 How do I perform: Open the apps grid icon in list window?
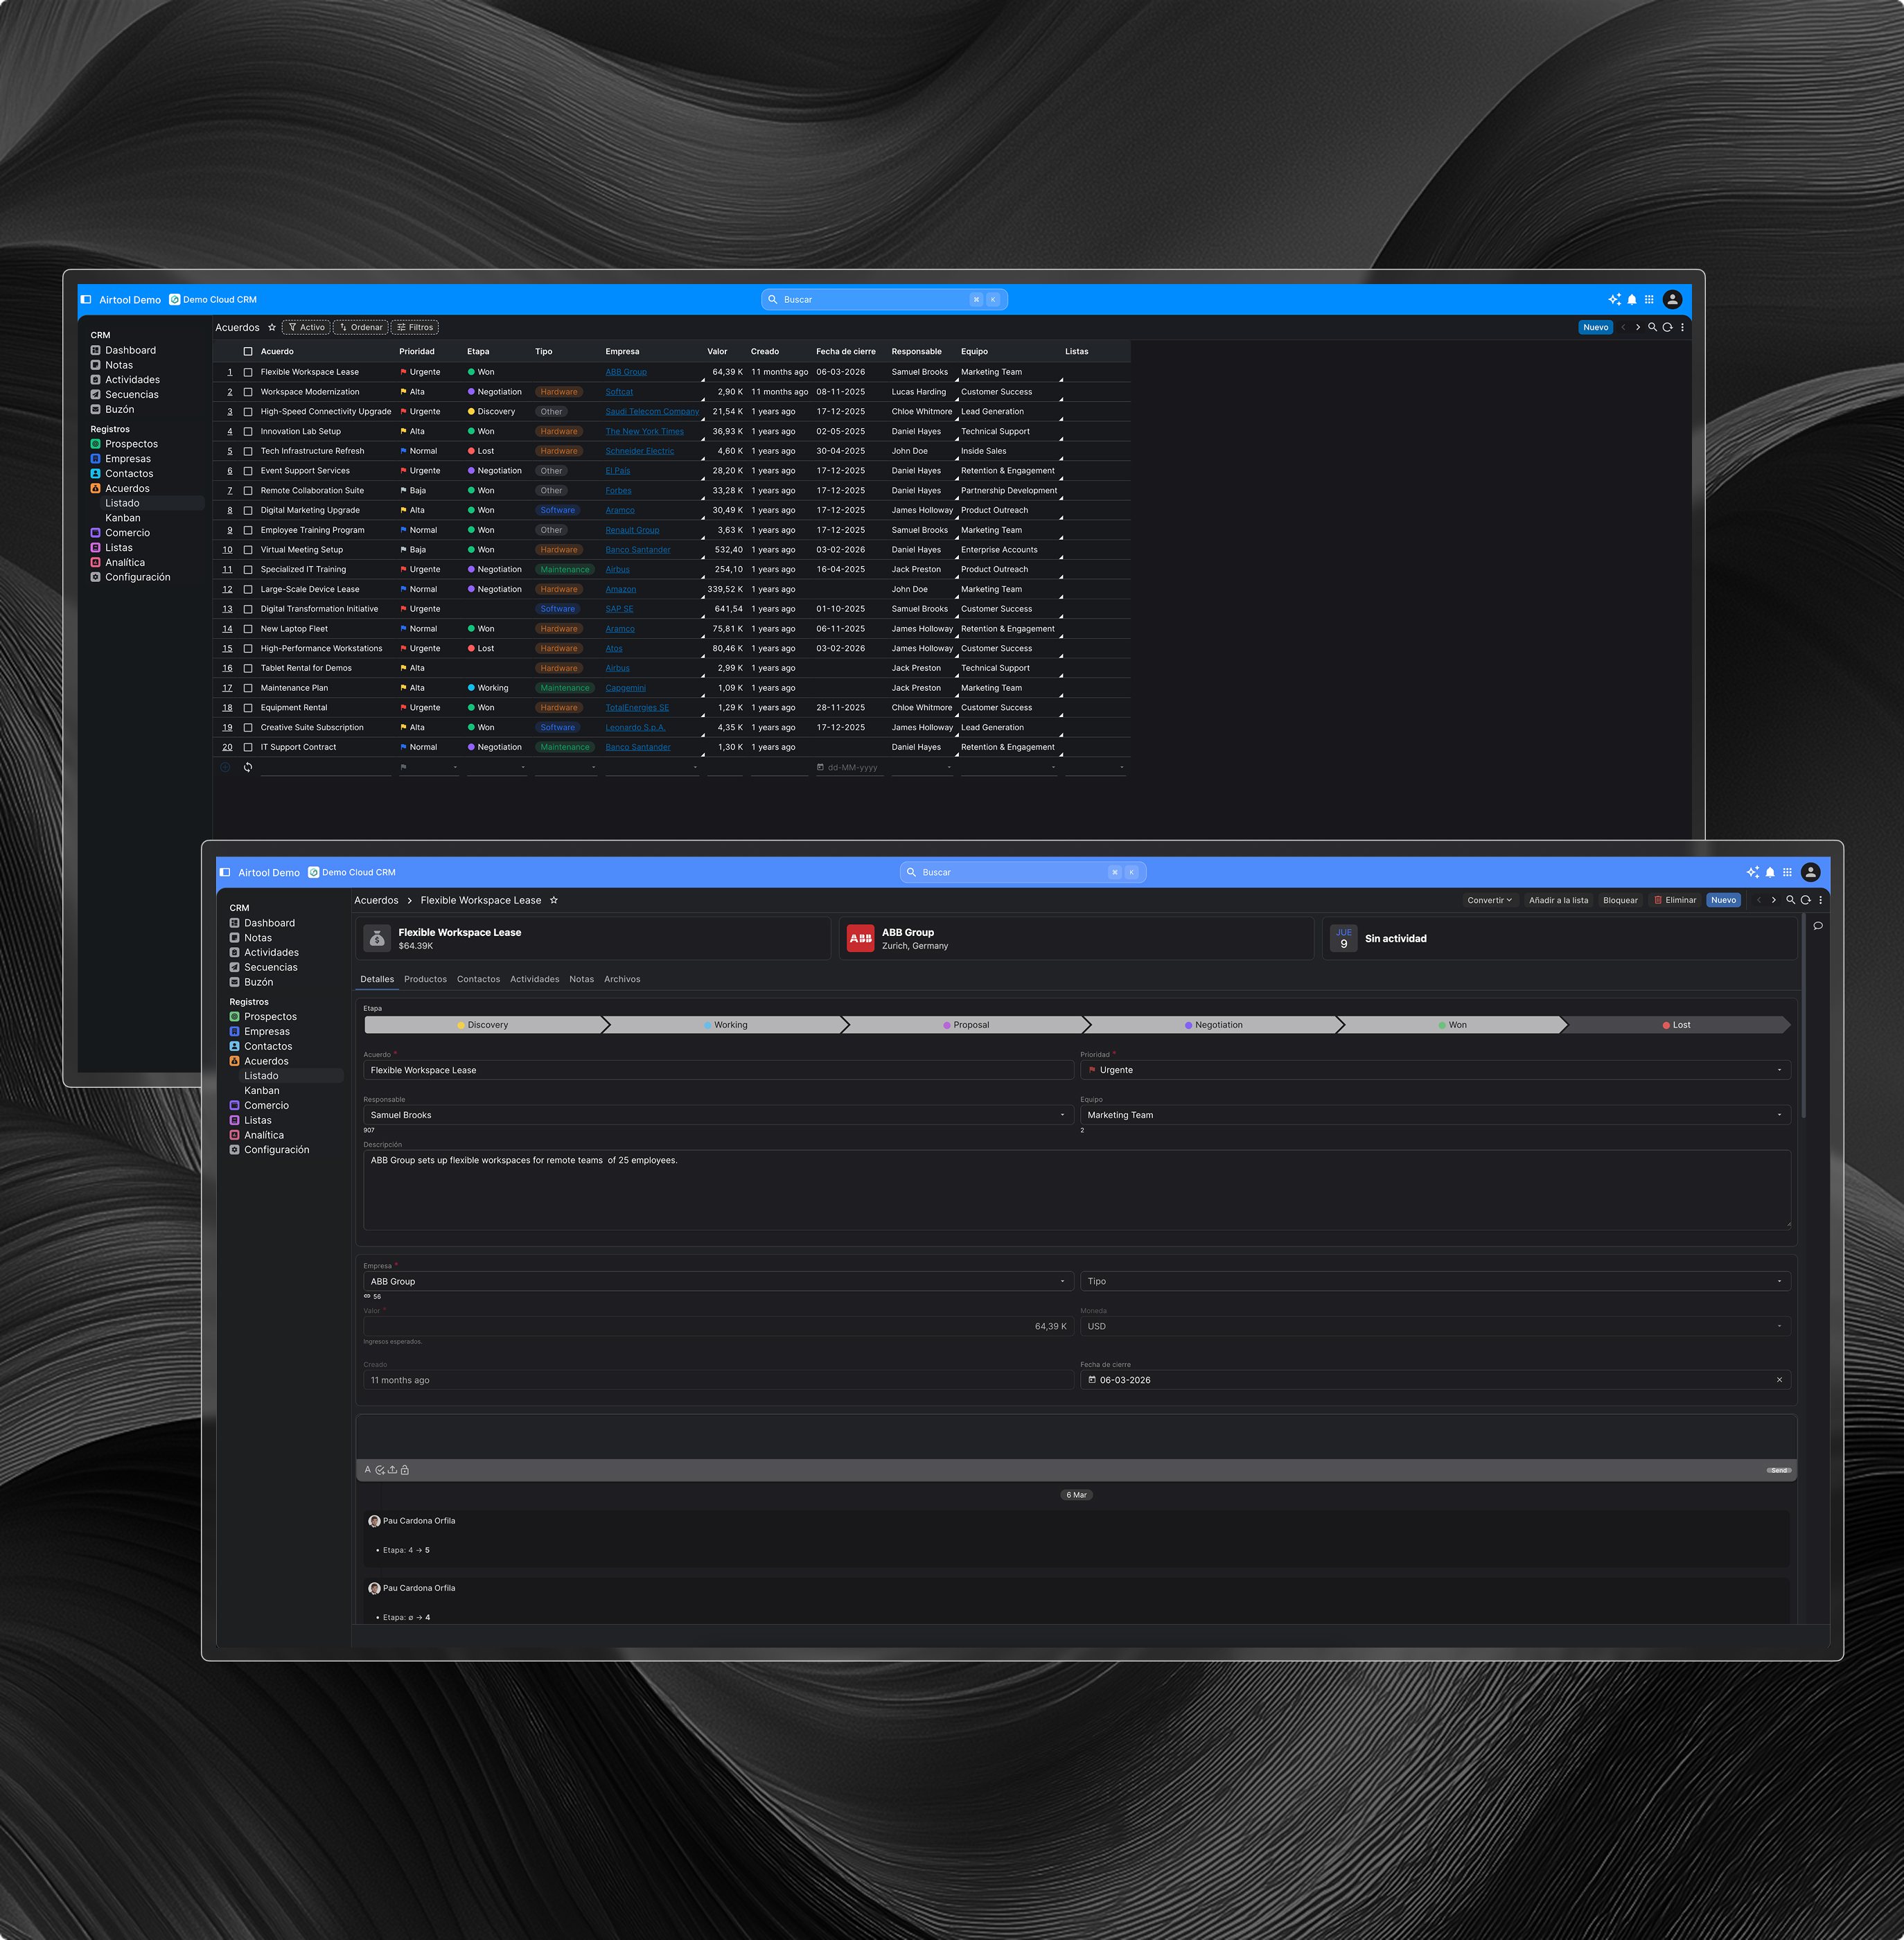[1649, 299]
